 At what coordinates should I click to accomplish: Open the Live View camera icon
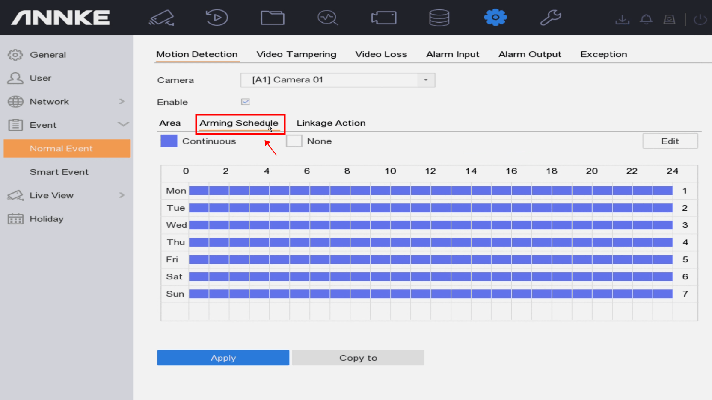(x=162, y=18)
